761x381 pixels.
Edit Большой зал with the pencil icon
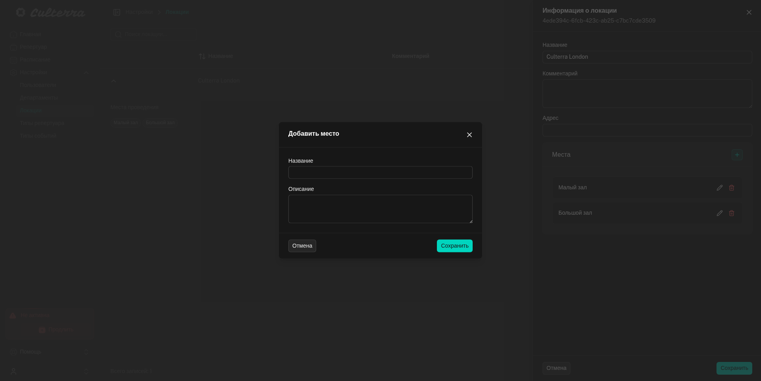[x=719, y=213]
